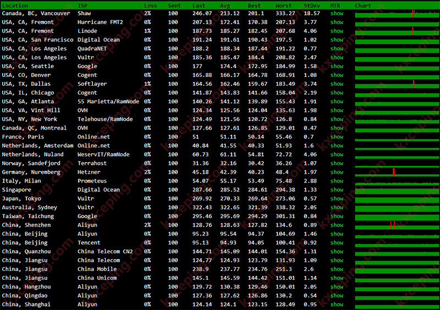The image size is (440, 310).
Task: Select the 'Hurricane FMT2' ISP cell
Action: pyautogui.click(x=100, y=22)
